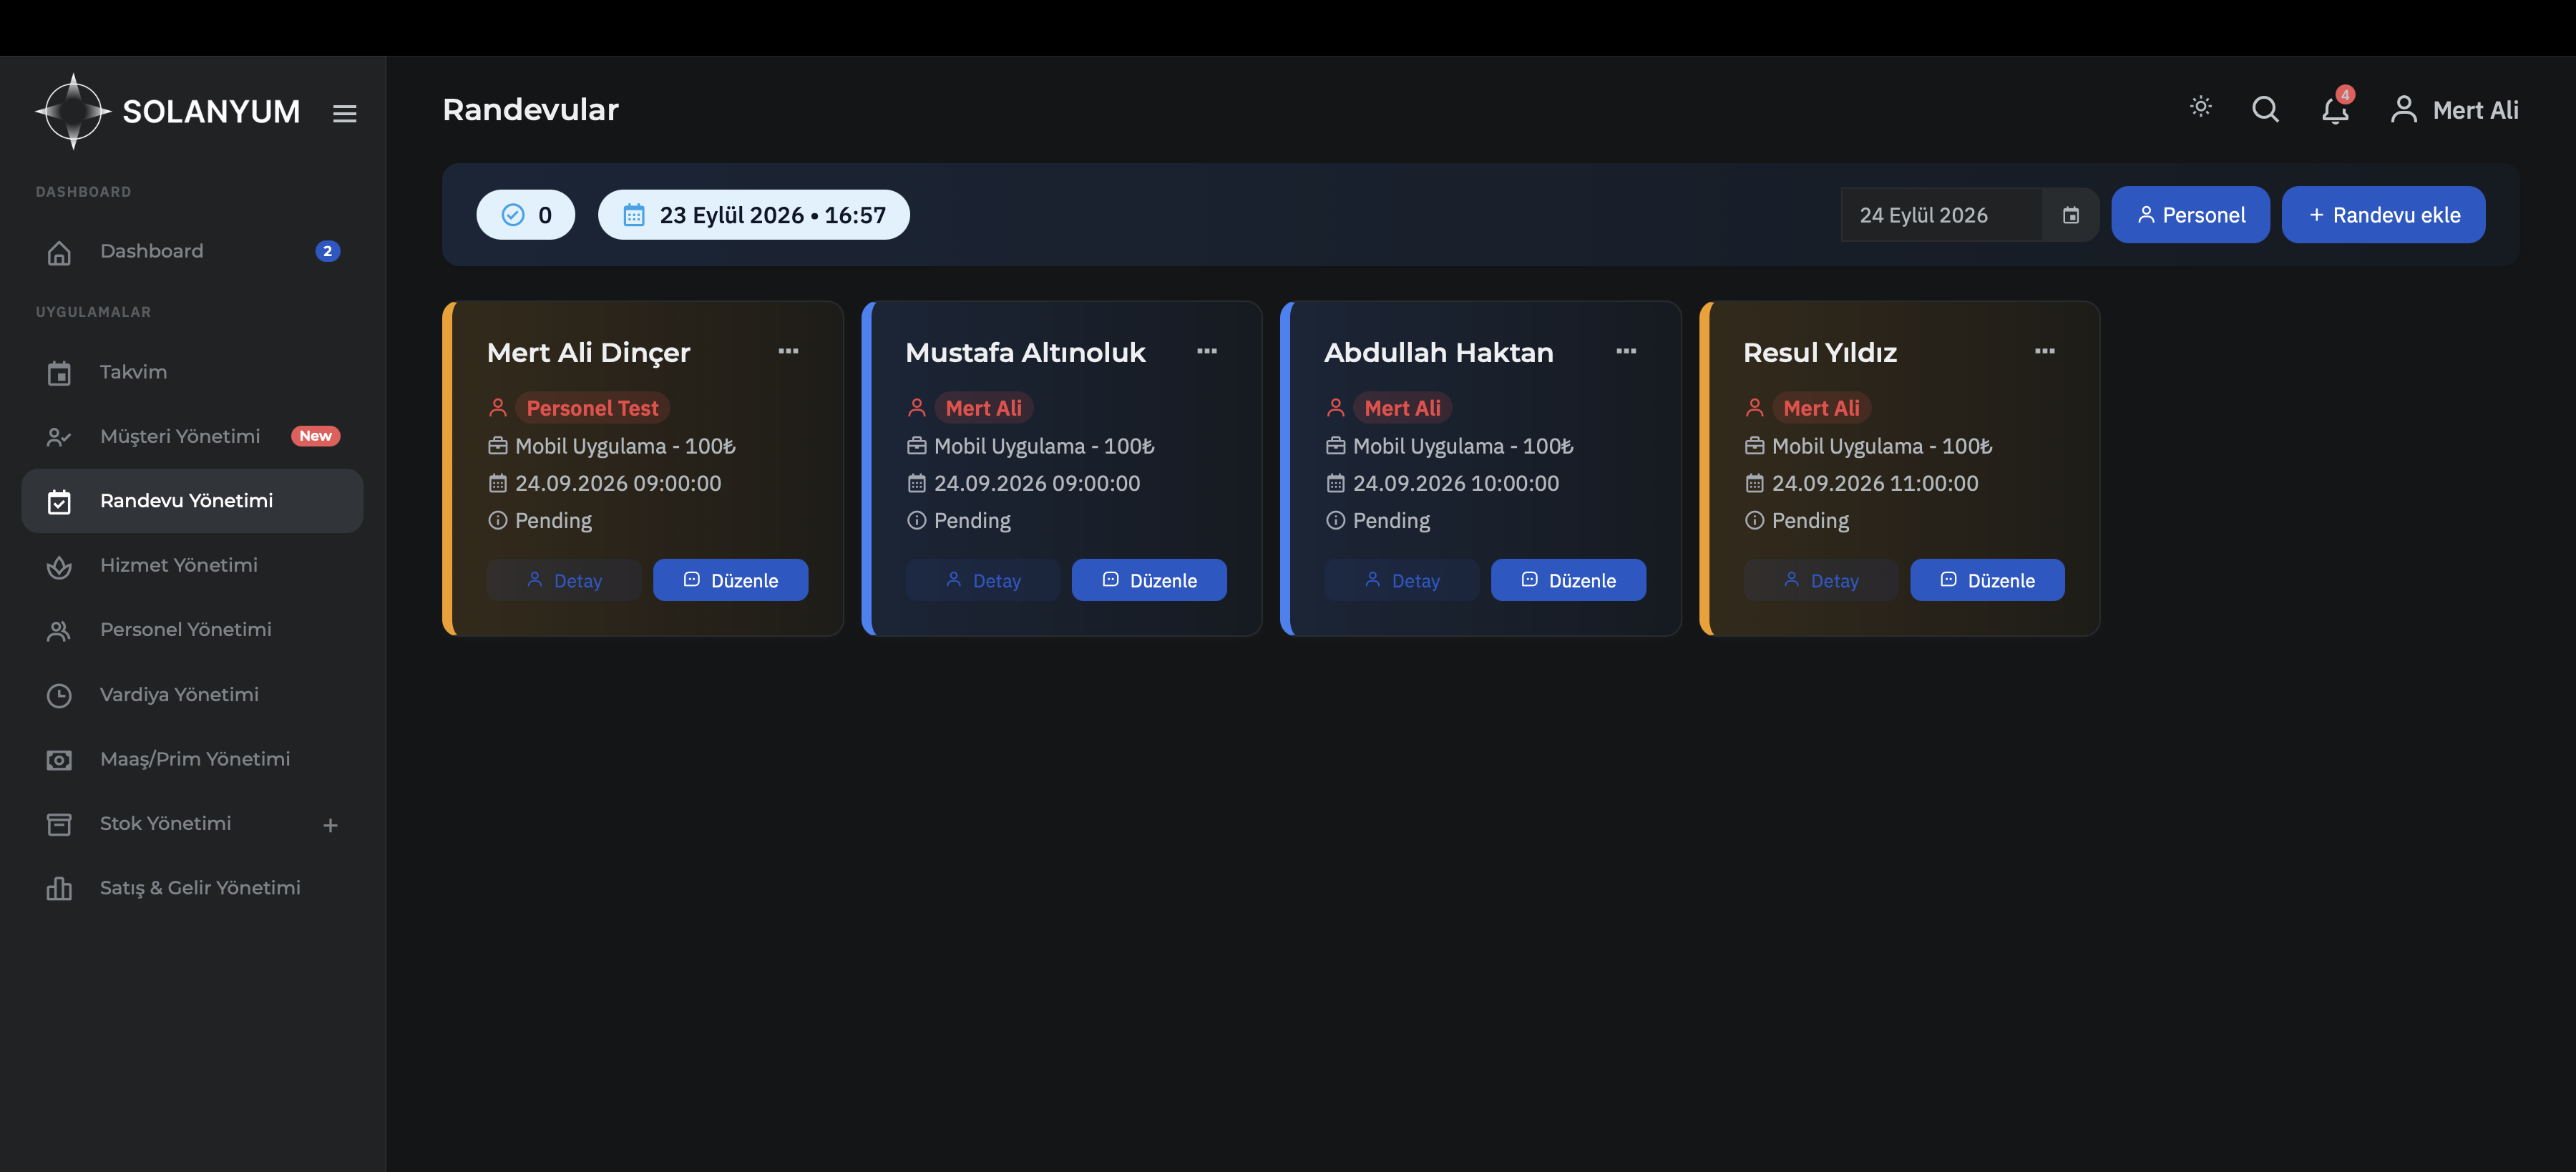
Task: Open notifications bell icon
Action: tap(2335, 109)
